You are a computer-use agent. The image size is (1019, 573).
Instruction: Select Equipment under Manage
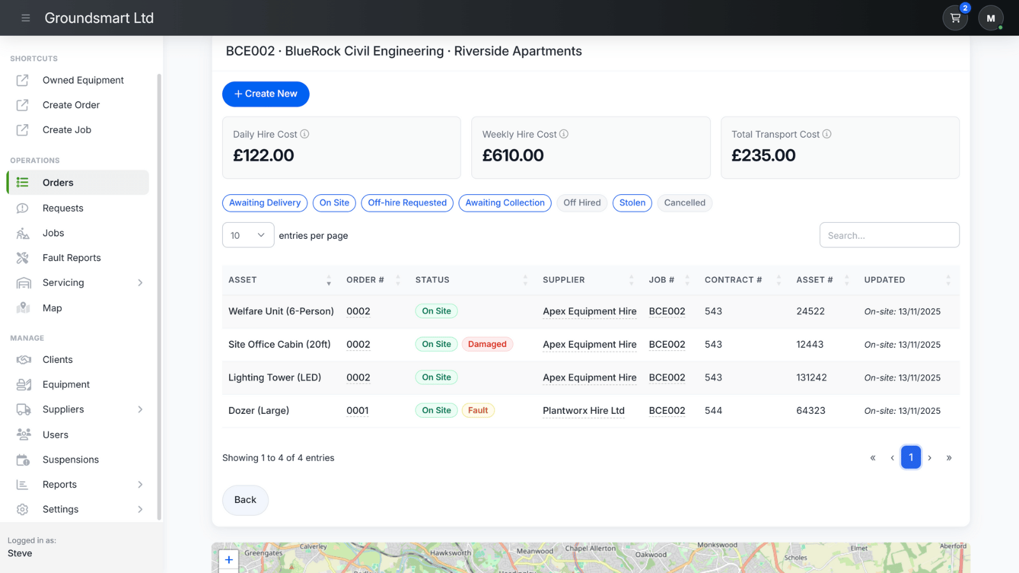point(66,384)
